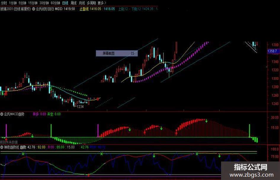
Task: Expand the 更多 more periods menu
Action: coord(102,3)
